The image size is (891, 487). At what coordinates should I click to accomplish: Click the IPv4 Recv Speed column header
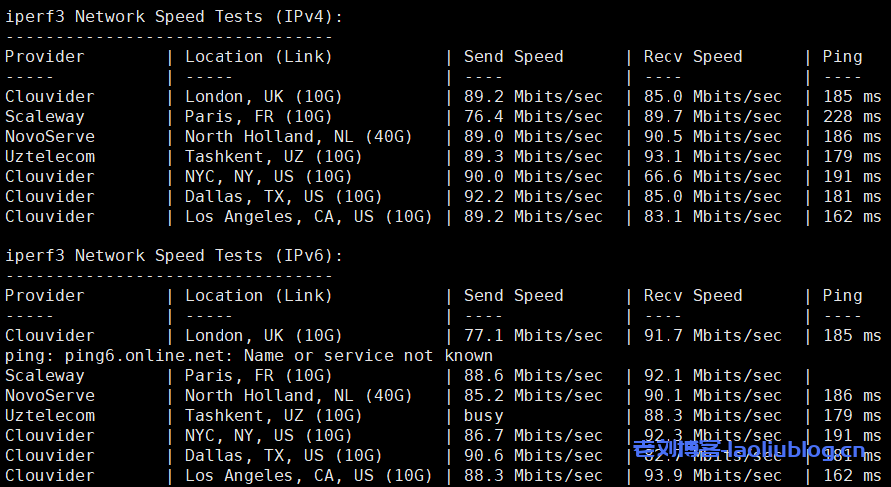[x=692, y=56]
